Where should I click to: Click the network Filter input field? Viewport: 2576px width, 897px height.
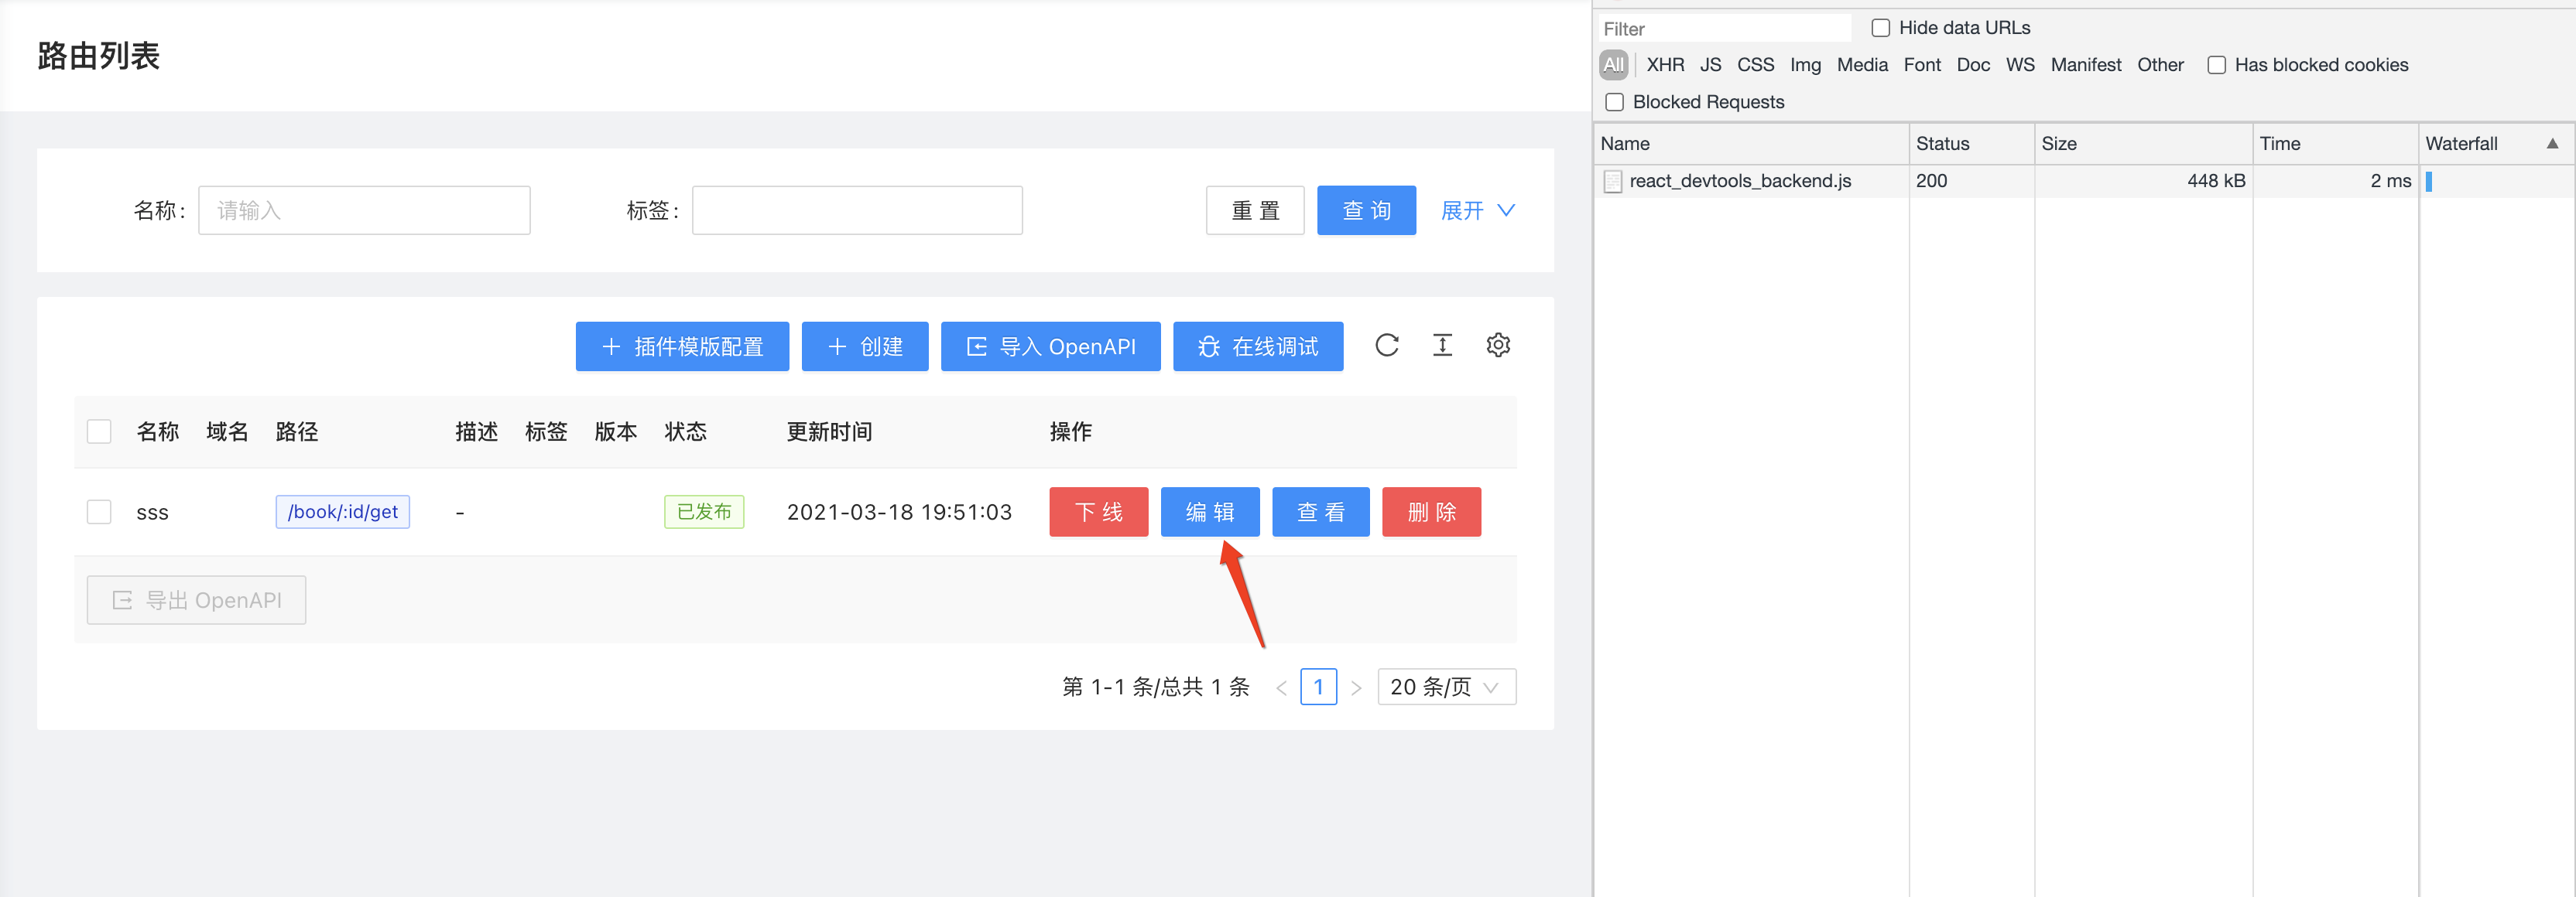[x=1724, y=29]
